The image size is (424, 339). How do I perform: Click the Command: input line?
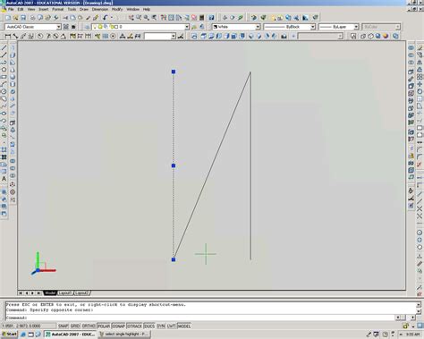(x=199, y=318)
